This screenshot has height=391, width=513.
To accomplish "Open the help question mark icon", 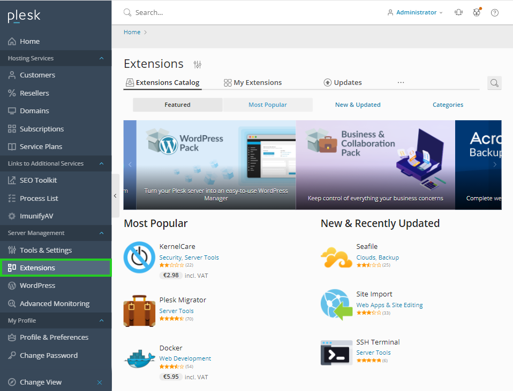I will [494, 12].
